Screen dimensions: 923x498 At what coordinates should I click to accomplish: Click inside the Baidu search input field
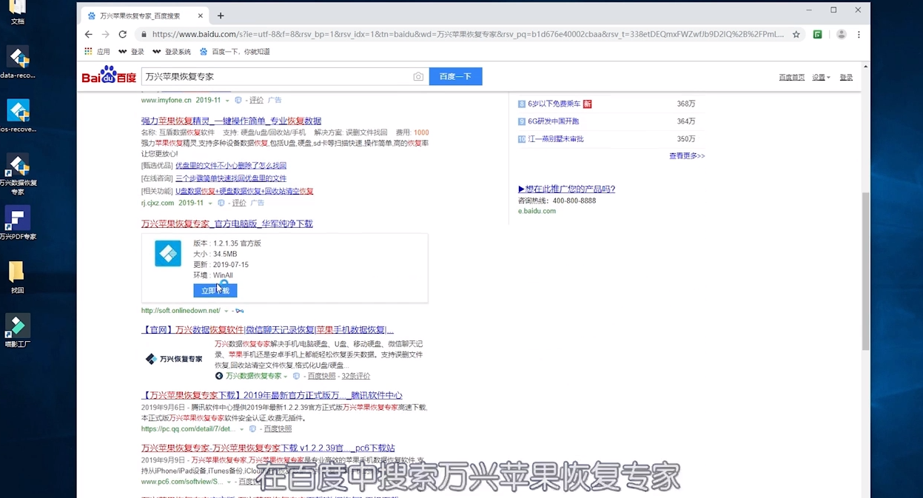[281, 76]
